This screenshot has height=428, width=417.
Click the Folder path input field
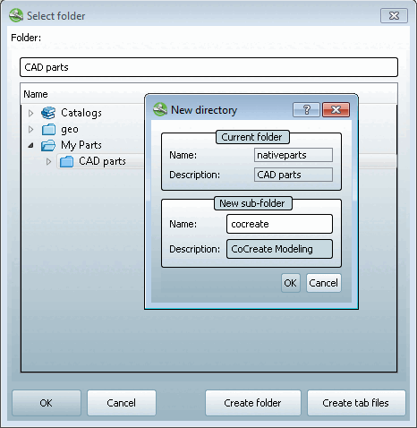pyautogui.click(x=208, y=67)
